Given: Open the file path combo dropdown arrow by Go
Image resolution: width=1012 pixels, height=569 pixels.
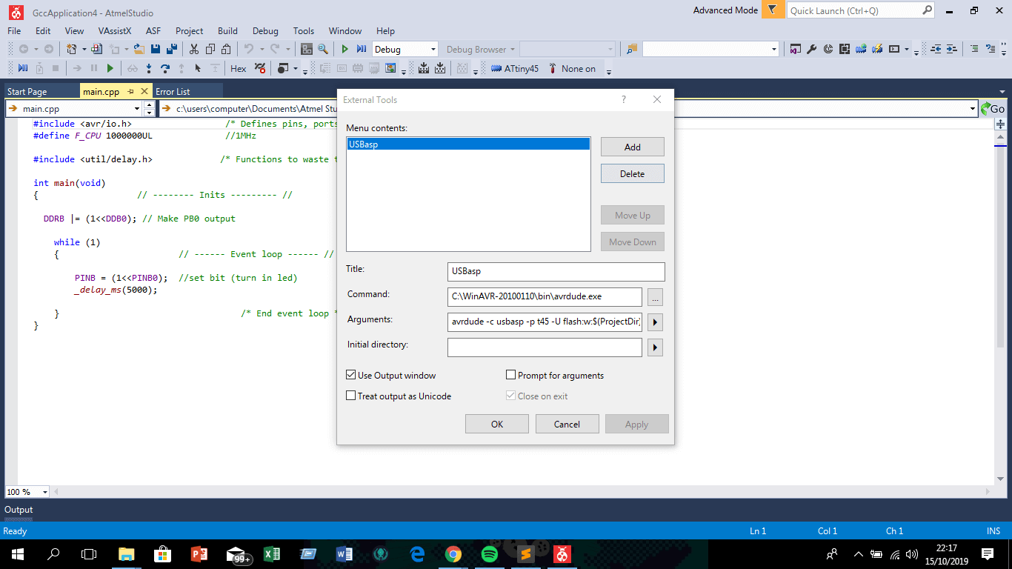Looking at the screenshot, I should pyautogui.click(x=973, y=109).
